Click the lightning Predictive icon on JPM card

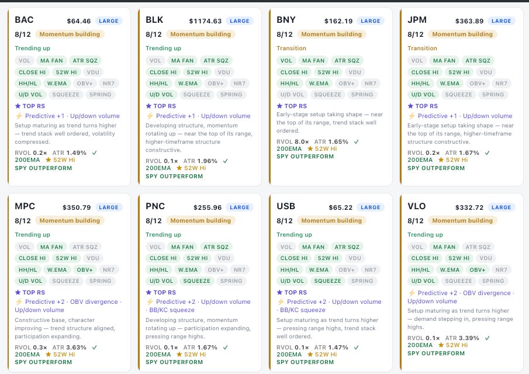[x=412, y=116]
